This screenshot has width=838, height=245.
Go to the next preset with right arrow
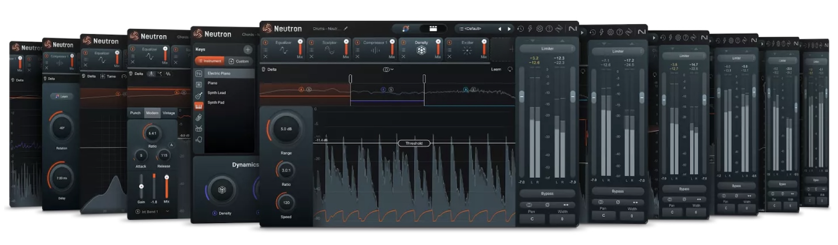coord(509,29)
